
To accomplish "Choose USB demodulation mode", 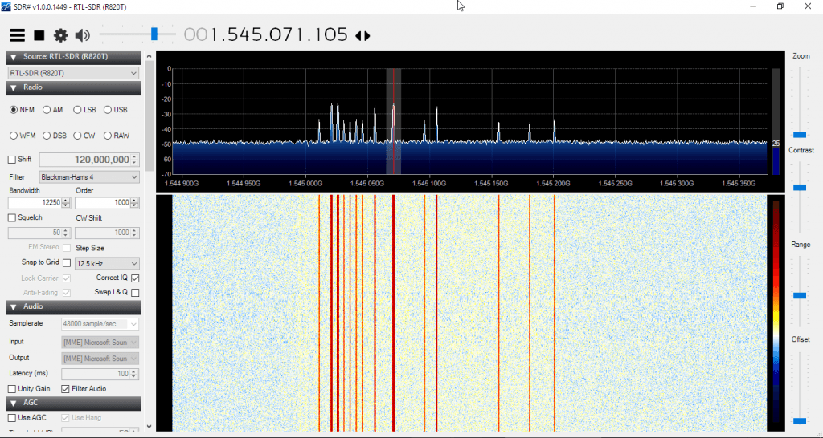I will tap(109, 110).
